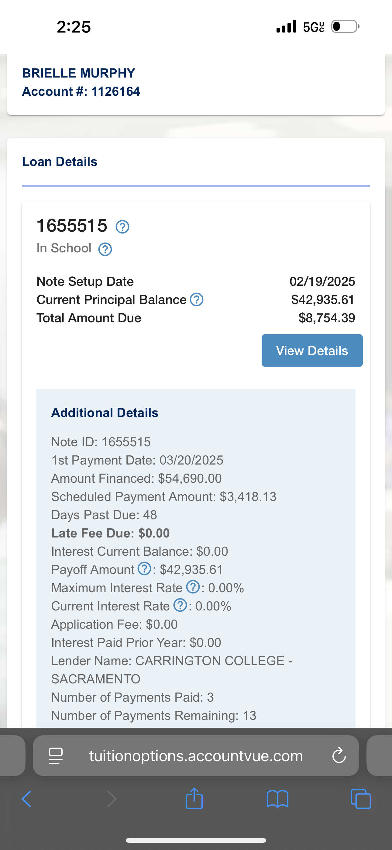Screen dimensions: 392x850
Task: Tap the Loan Details heading
Action: 60,162
